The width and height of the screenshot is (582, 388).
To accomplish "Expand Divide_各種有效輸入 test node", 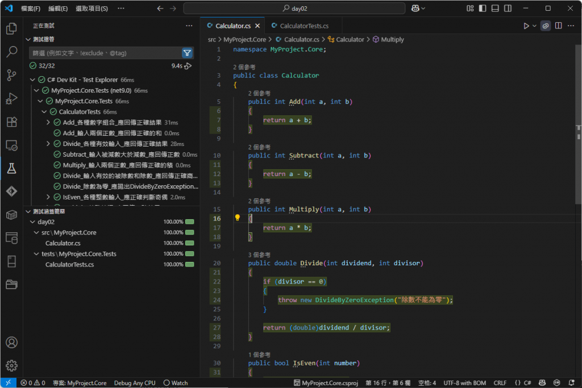I will (48, 144).
